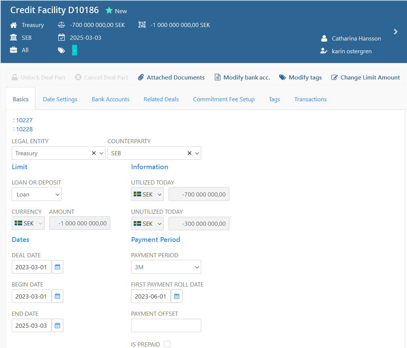Click the paperclip icon of Attached Documents
The width and height of the screenshot is (407, 348).
(141, 77)
